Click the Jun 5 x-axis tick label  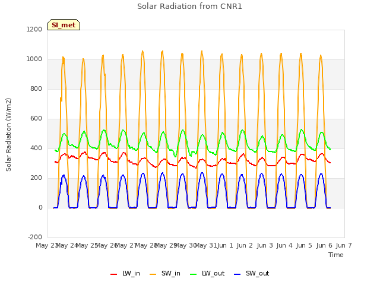click(304, 245)
